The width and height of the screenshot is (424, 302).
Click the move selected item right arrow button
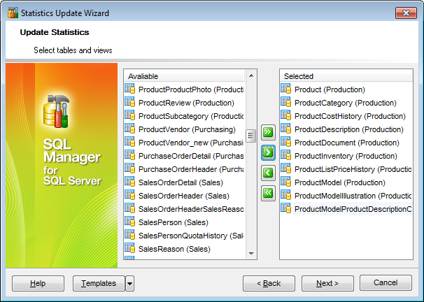pyautogui.click(x=268, y=152)
